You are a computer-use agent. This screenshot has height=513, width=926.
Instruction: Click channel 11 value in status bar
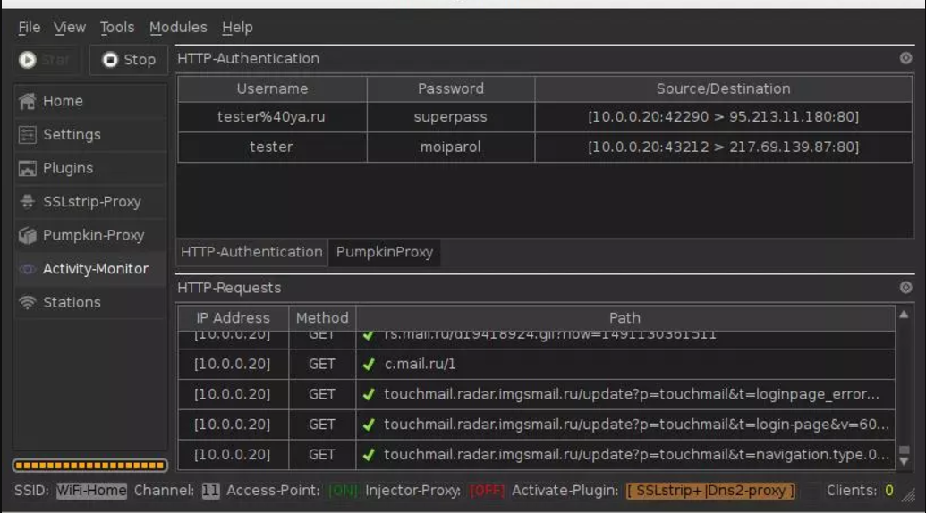[x=210, y=490]
